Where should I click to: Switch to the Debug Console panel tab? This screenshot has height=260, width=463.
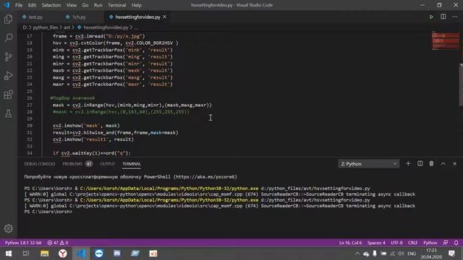[x=40, y=164]
